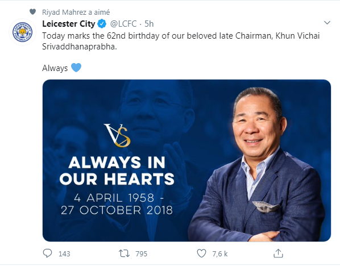
Task: Click the 143 replies count
Action: [64, 253]
